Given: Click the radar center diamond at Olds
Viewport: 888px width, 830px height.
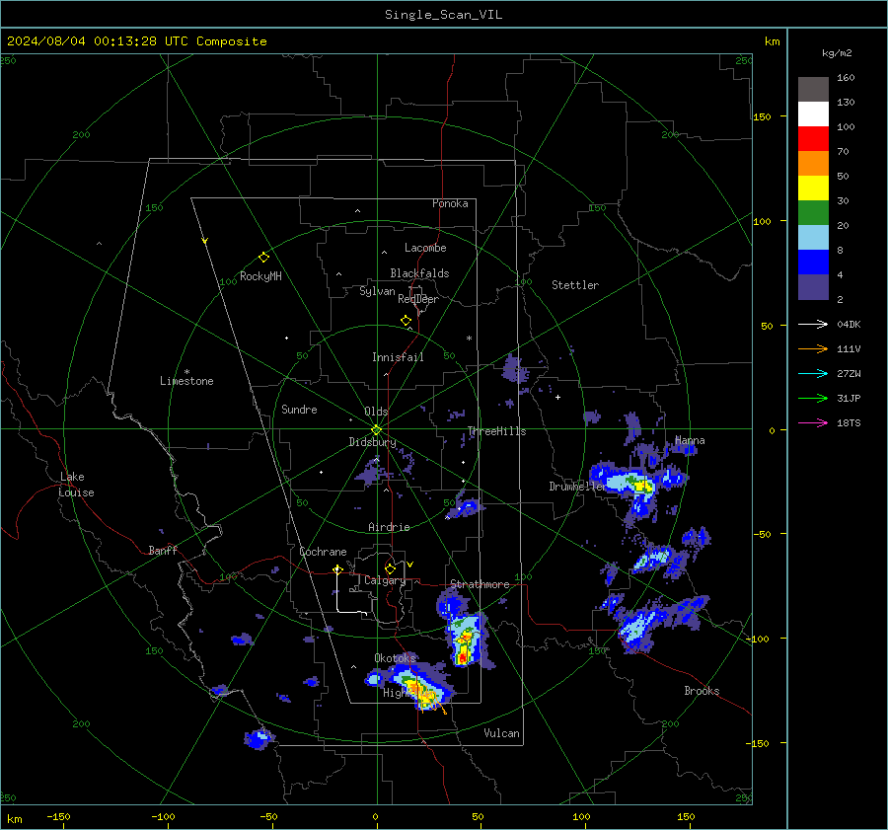Looking at the screenshot, I should (376, 430).
